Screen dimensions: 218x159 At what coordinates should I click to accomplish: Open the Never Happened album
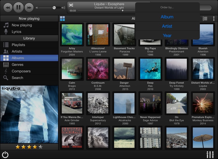click(x=150, y=103)
